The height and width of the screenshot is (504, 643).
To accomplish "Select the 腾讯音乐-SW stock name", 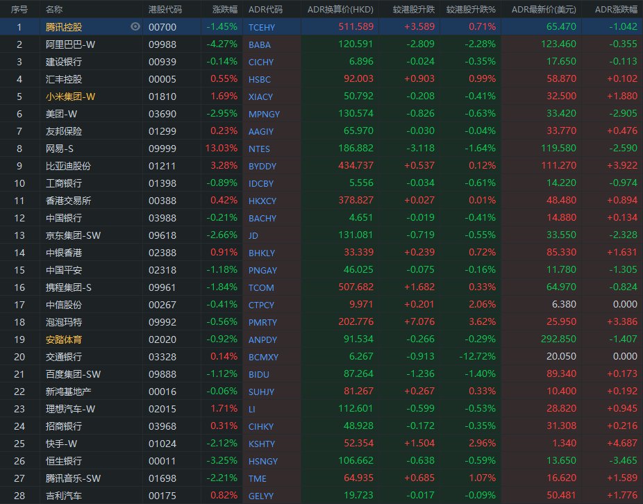I will click(73, 478).
